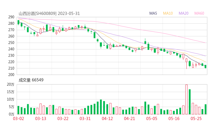Click the 03-13 date axis label
Viewport: 210px width, 125px height.
(x=41, y=118)
